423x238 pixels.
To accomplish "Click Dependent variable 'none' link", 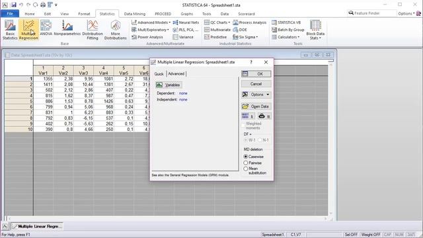I will coord(183,93).
